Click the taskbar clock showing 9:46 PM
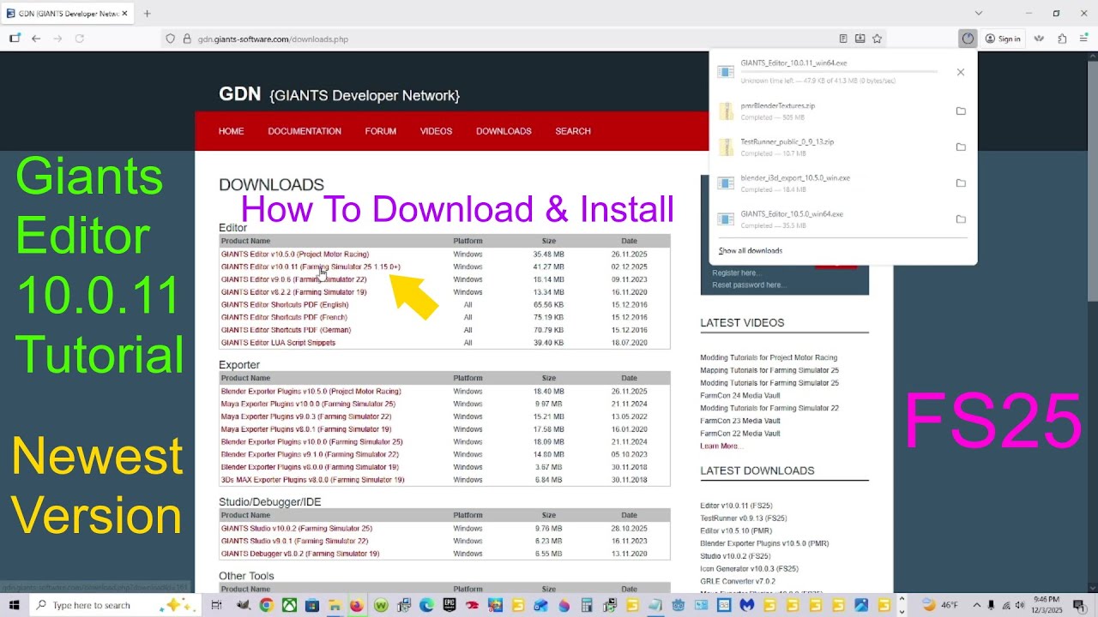1098x617 pixels. [1047, 605]
